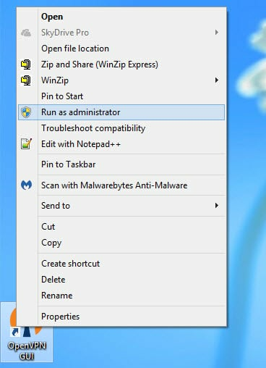Select Pin to Taskbar
The image size is (266, 368).
(x=121, y=164)
